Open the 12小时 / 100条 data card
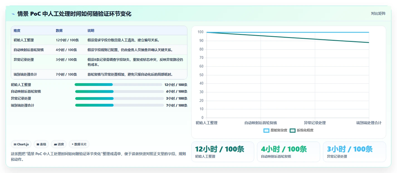397x173 pixels. tap(223, 152)
